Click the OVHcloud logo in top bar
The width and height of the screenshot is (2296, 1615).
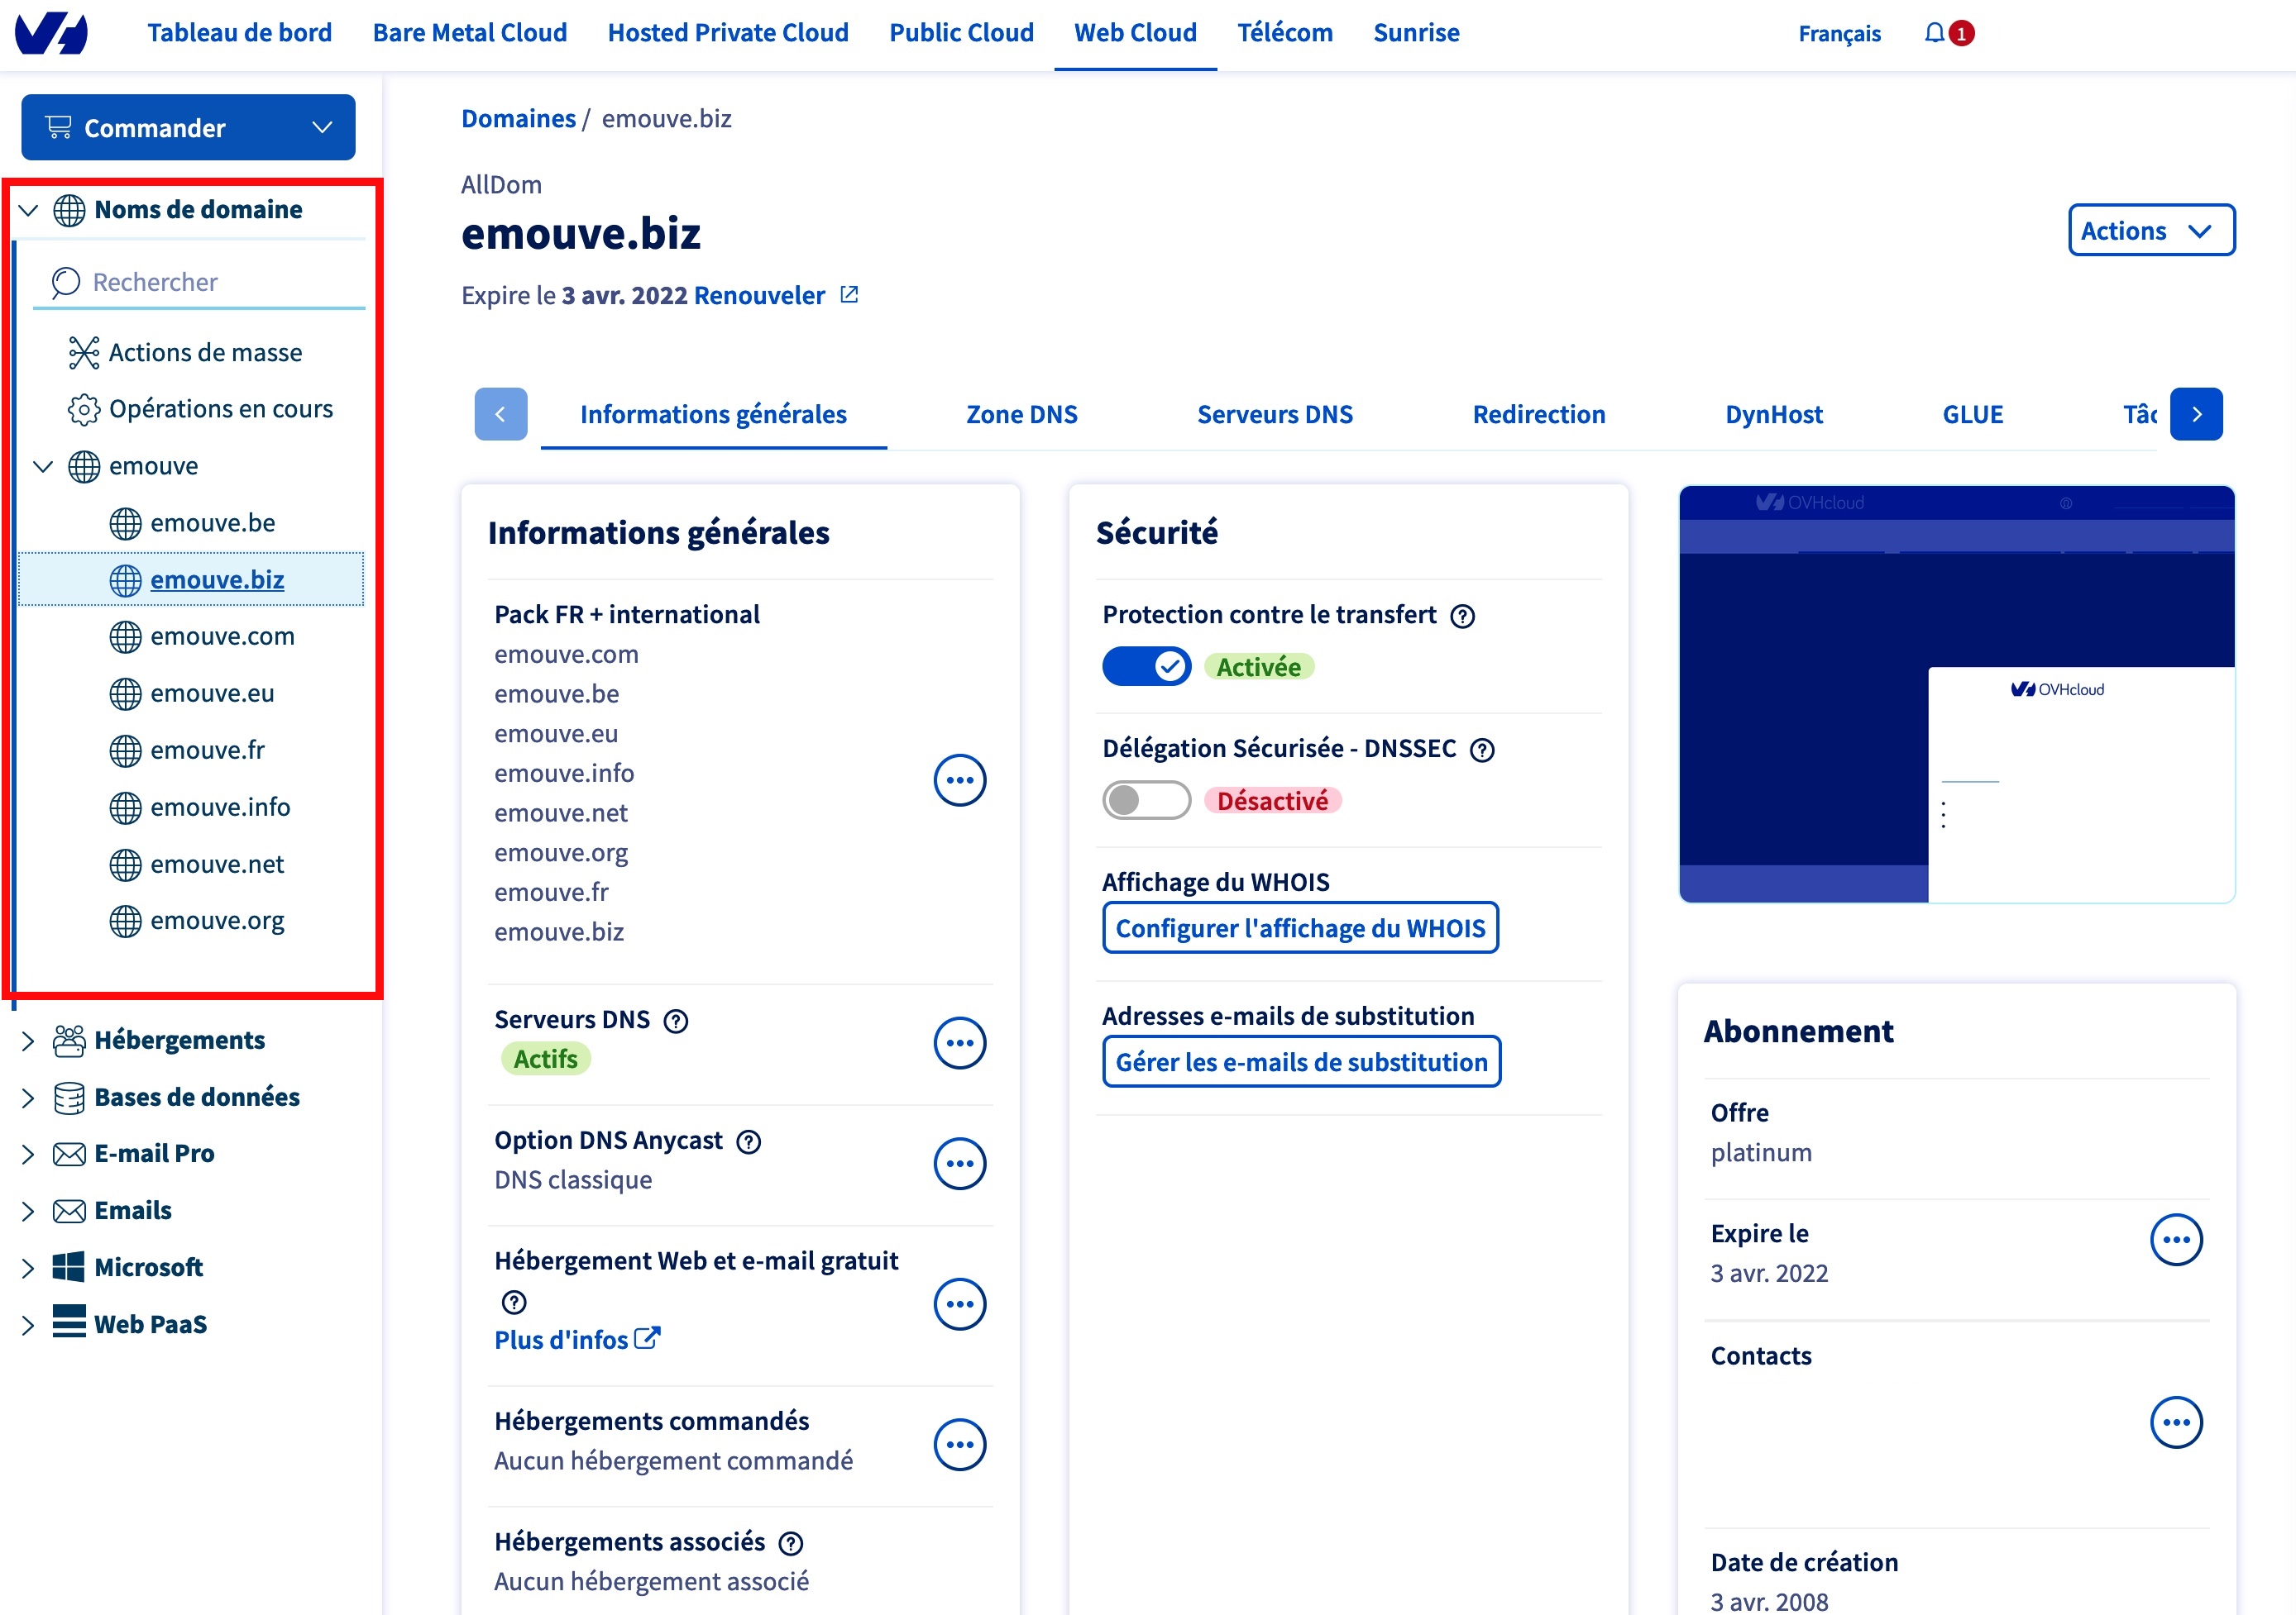52,33
